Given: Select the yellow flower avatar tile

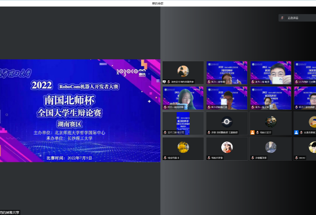Looking at the screenshot, I should pos(183,149).
